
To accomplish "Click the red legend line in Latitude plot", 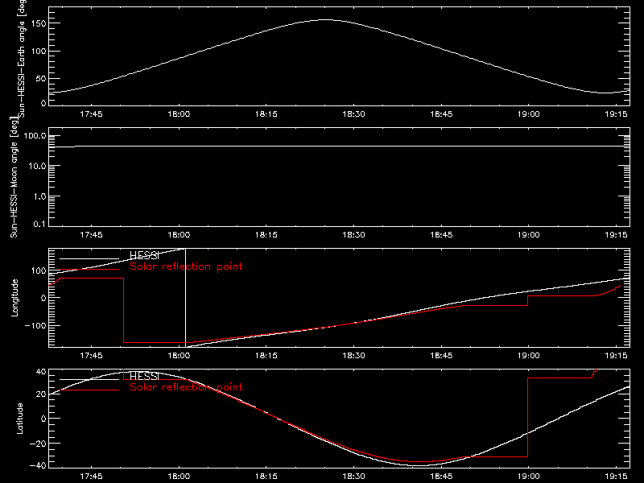I will click(x=89, y=390).
